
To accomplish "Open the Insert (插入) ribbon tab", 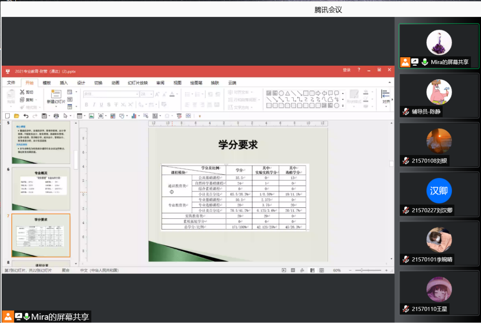I will [x=64, y=83].
